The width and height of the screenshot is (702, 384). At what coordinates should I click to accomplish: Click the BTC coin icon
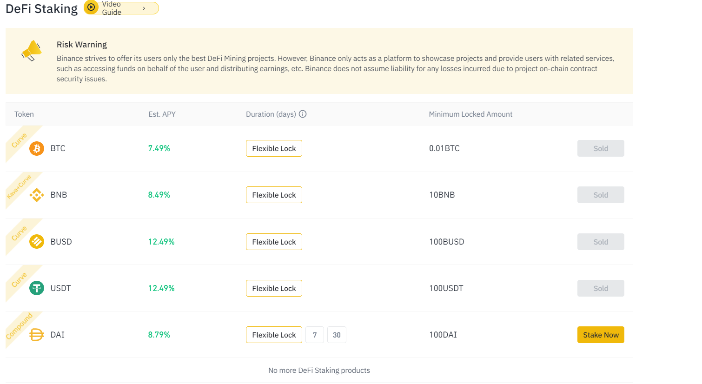click(x=37, y=148)
